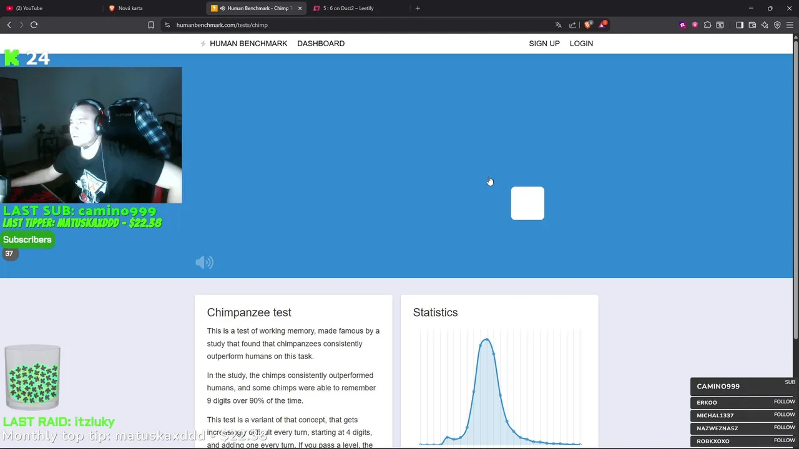This screenshot has height=449, width=799.
Task: Click the Chimpanzee test heading
Action: coord(249,312)
